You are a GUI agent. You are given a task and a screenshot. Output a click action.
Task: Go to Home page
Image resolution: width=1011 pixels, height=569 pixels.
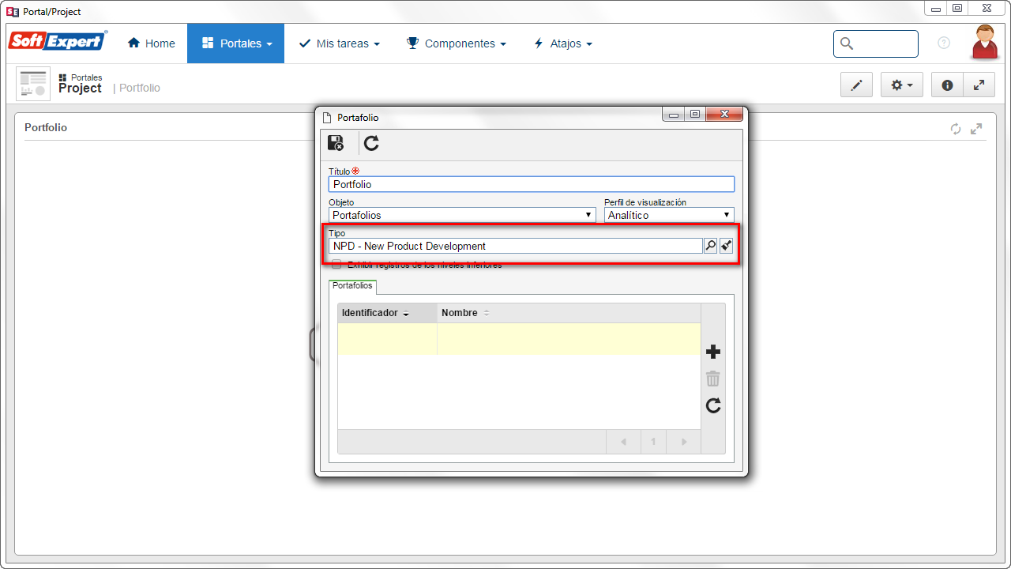152,43
